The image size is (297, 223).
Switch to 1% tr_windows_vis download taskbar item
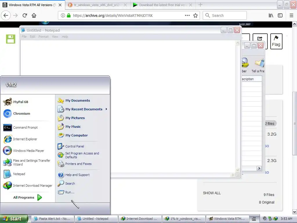coord(184,219)
